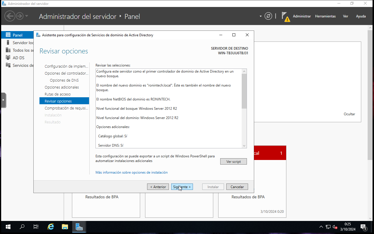Click the 'Servidor DNS: Sí' line
The width and height of the screenshot is (374, 234).
pyautogui.click(x=111, y=145)
